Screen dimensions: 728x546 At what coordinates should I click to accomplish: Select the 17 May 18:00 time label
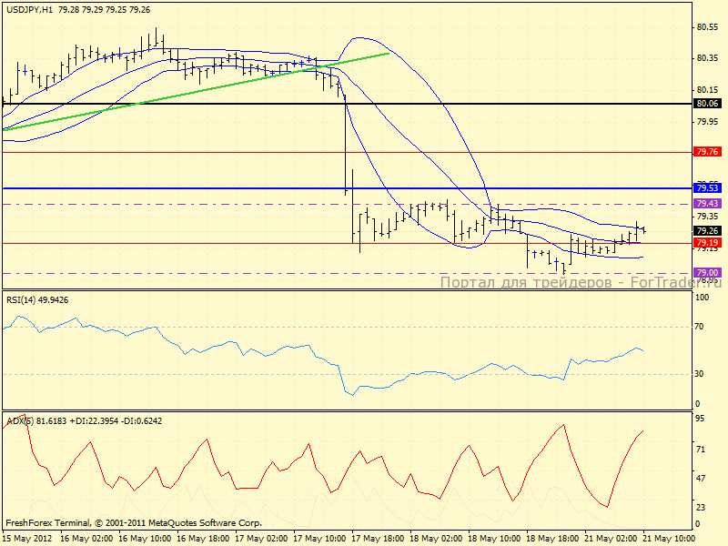pos(378,538)
